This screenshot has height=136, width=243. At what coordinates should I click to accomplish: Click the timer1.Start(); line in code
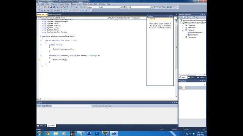pos(60,60)
